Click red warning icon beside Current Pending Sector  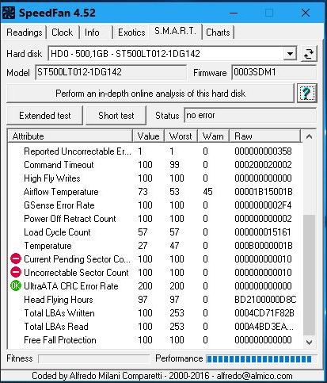coord(16,259)
